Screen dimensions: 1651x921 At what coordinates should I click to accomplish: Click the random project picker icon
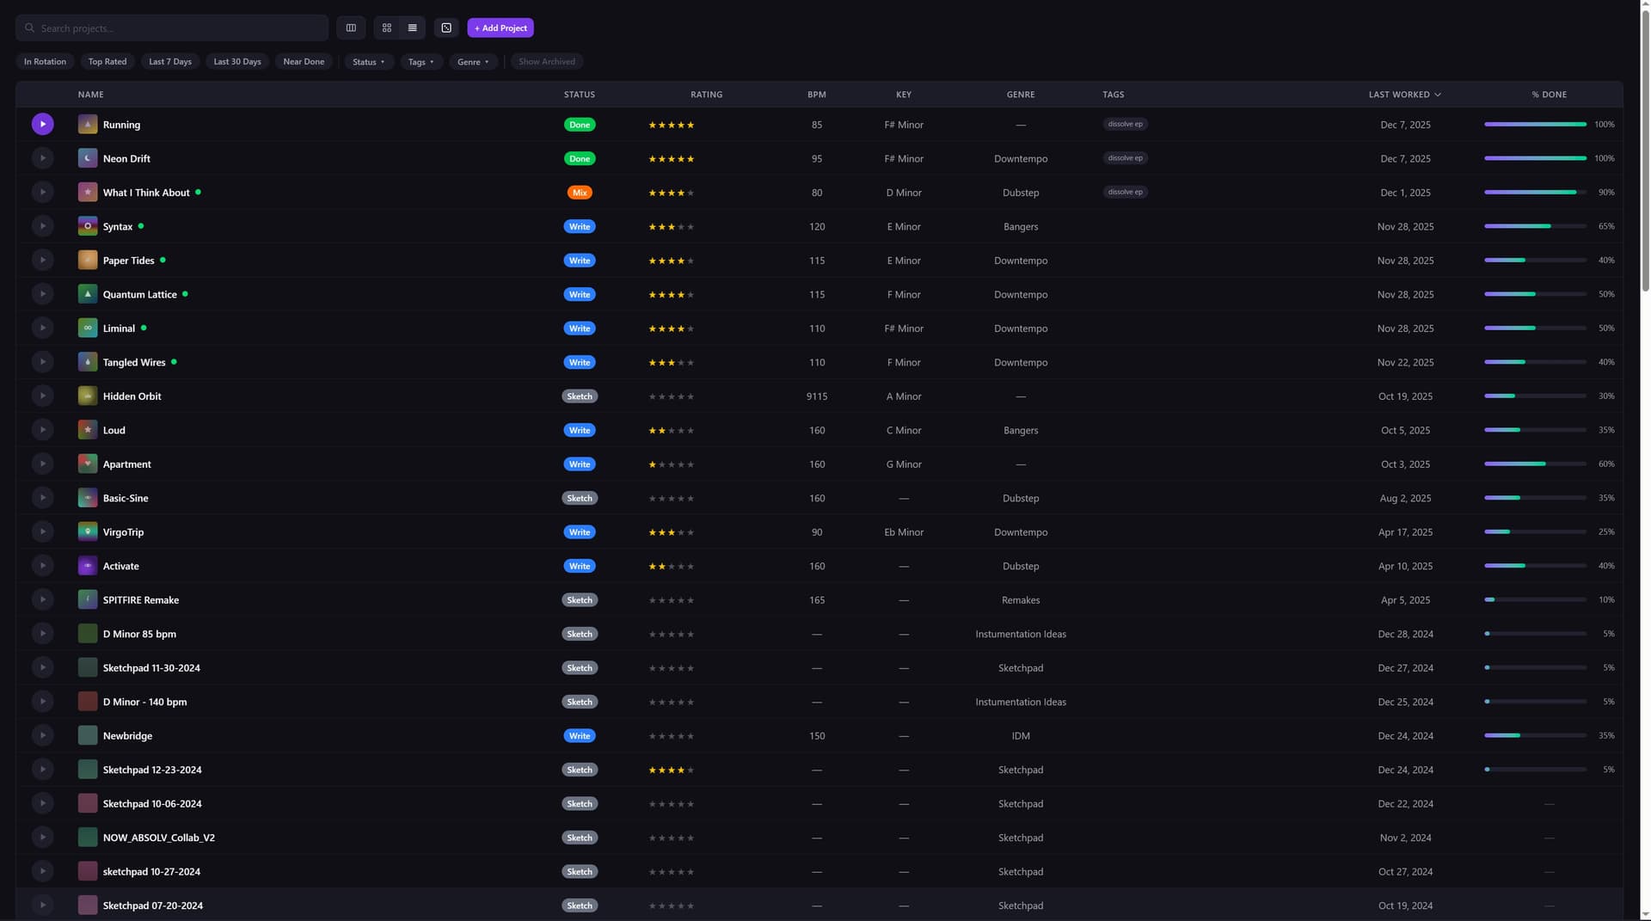pyautogui.click(x=445, y=28)
